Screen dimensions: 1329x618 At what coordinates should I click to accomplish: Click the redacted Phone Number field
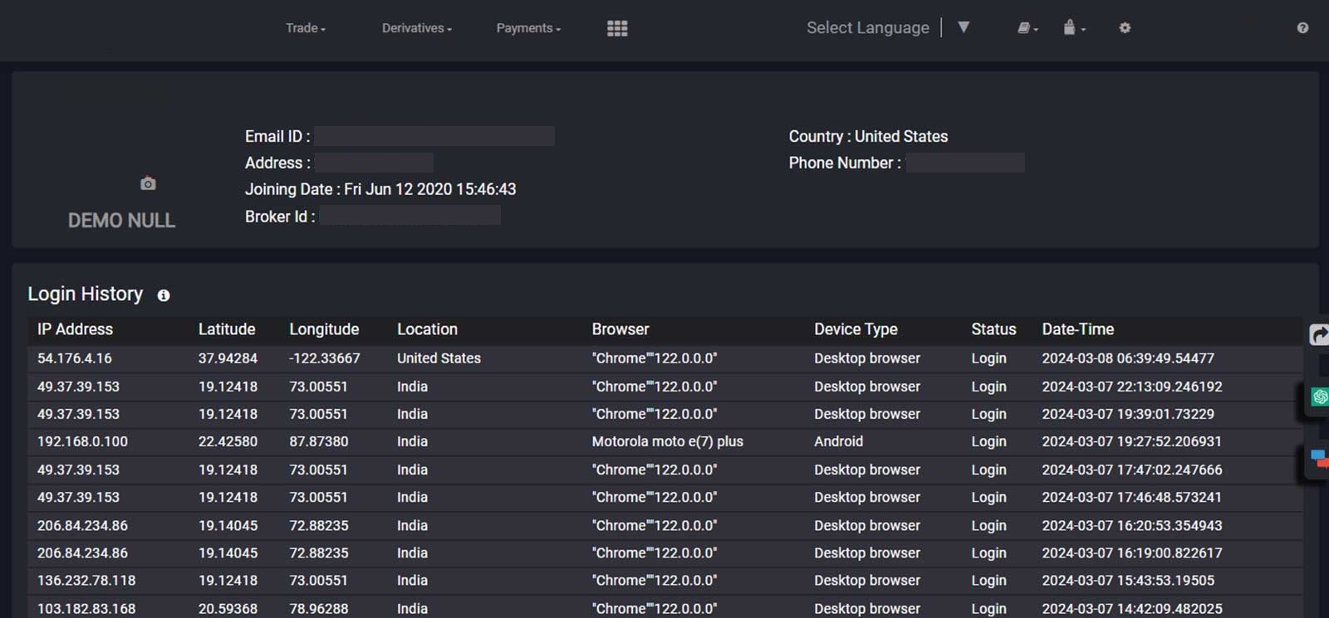click(x=965, y=163)
